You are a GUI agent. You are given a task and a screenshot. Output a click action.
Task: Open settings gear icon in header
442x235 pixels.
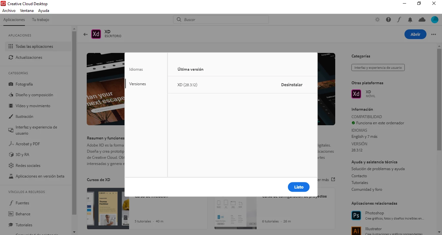coord(377,20)
